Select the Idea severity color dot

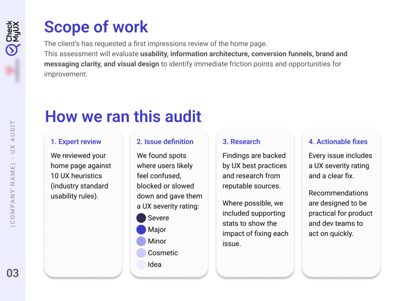[141, 264]
